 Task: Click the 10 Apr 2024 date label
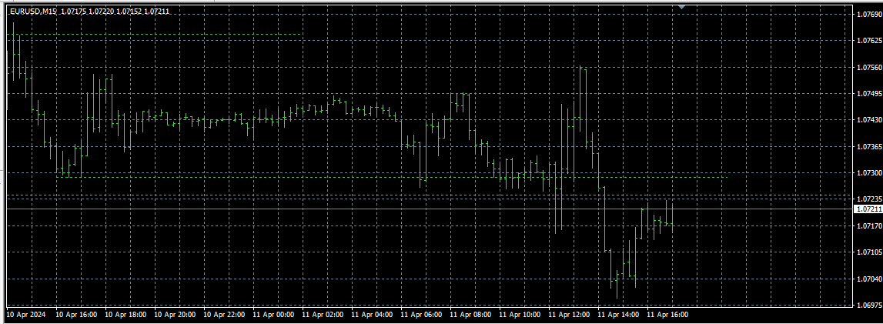tap(26, 315)
